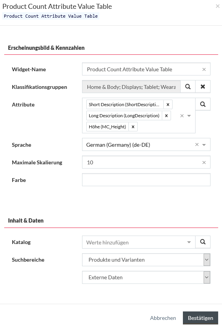Open the Katalog values dropdown
222x326 pixels.
(x=189, y=242)
